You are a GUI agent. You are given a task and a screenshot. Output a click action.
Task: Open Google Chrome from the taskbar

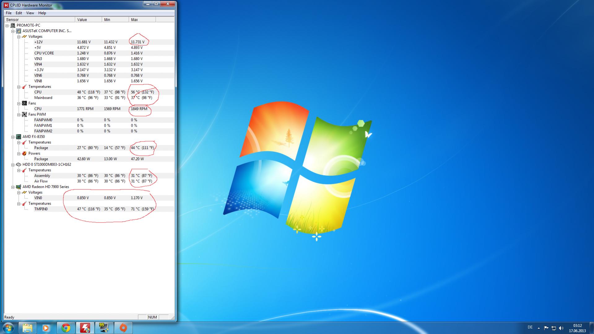click(66, 328)
